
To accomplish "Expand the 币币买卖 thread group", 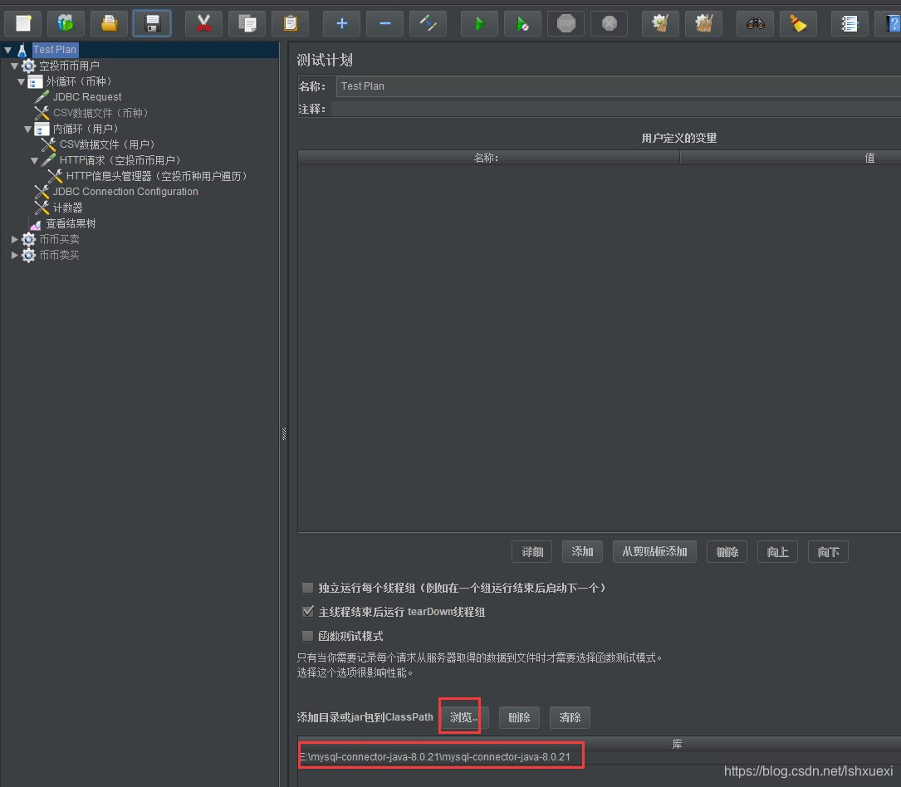I will point(14,239).
